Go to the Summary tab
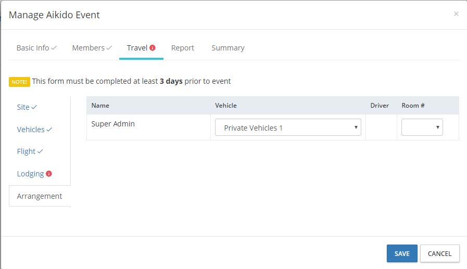Viewport: 467px width, 269px height. [x=228, y=48]
